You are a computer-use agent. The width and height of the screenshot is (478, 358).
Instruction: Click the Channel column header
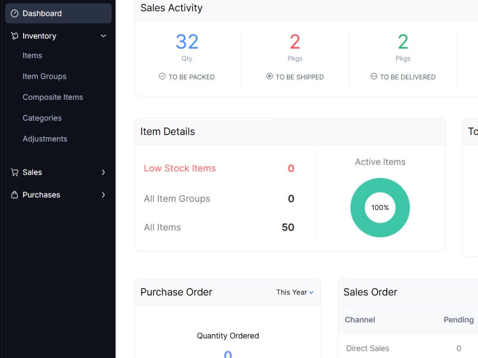click(x=360, y=320)
